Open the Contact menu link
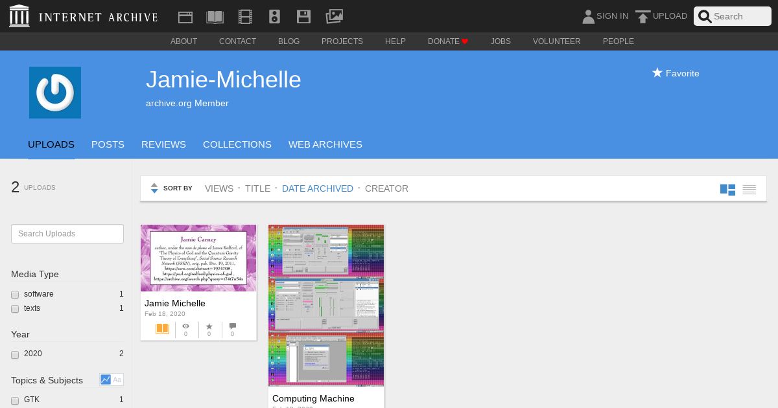 [237, 41]
